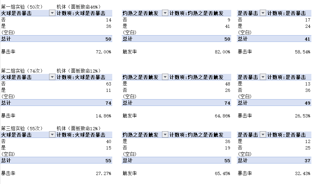Screen dimensions: 321x184
Task: Open 灼热之是否触发 filter for the 65.45% table
Action: click(x=165, y=135)
